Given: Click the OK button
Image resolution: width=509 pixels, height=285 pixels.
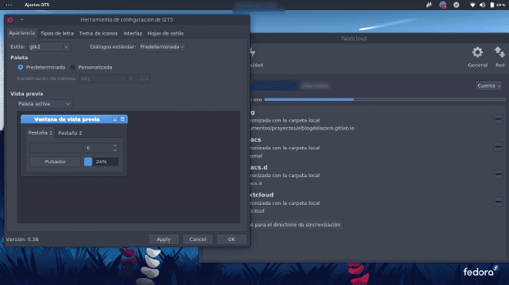Looking at the screenshot, I should (x=231, y=240).
